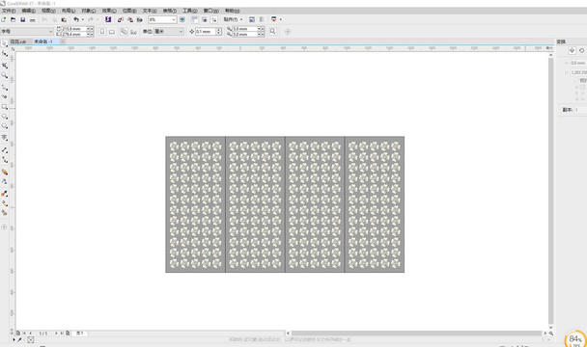Click the horizontal scrollbar thumb
Screen dimensions: 587x347
click(417, 333)
